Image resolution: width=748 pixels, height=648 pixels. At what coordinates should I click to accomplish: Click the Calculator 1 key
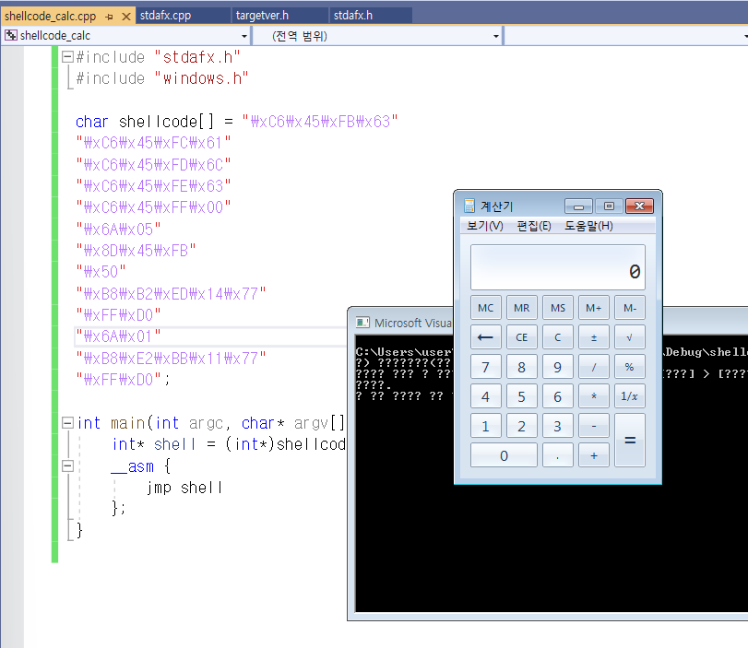(486, 426)
